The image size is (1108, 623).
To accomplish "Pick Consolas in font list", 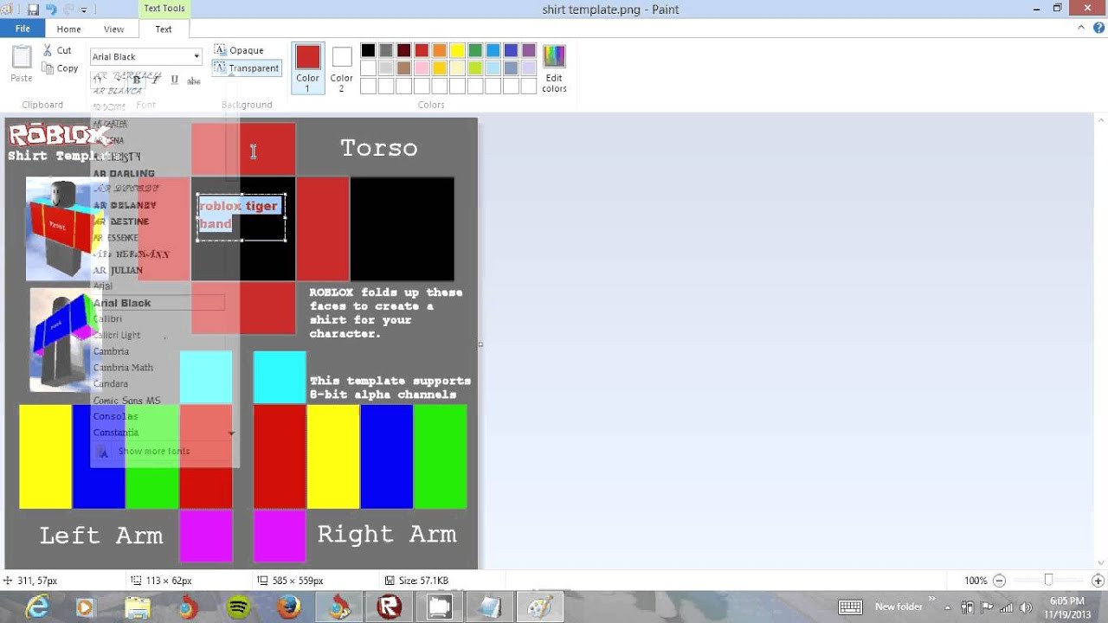I will (115, 416).
